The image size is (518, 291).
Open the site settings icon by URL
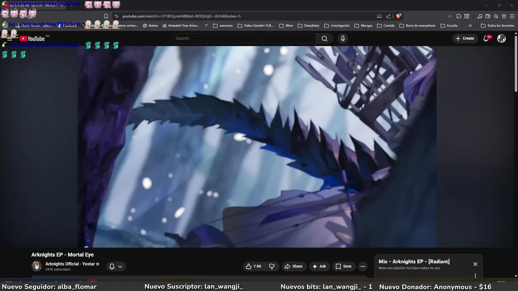pos(116,16)
